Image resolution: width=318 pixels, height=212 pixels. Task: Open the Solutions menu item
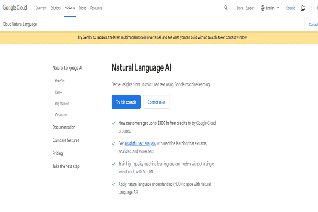point(55,8)
